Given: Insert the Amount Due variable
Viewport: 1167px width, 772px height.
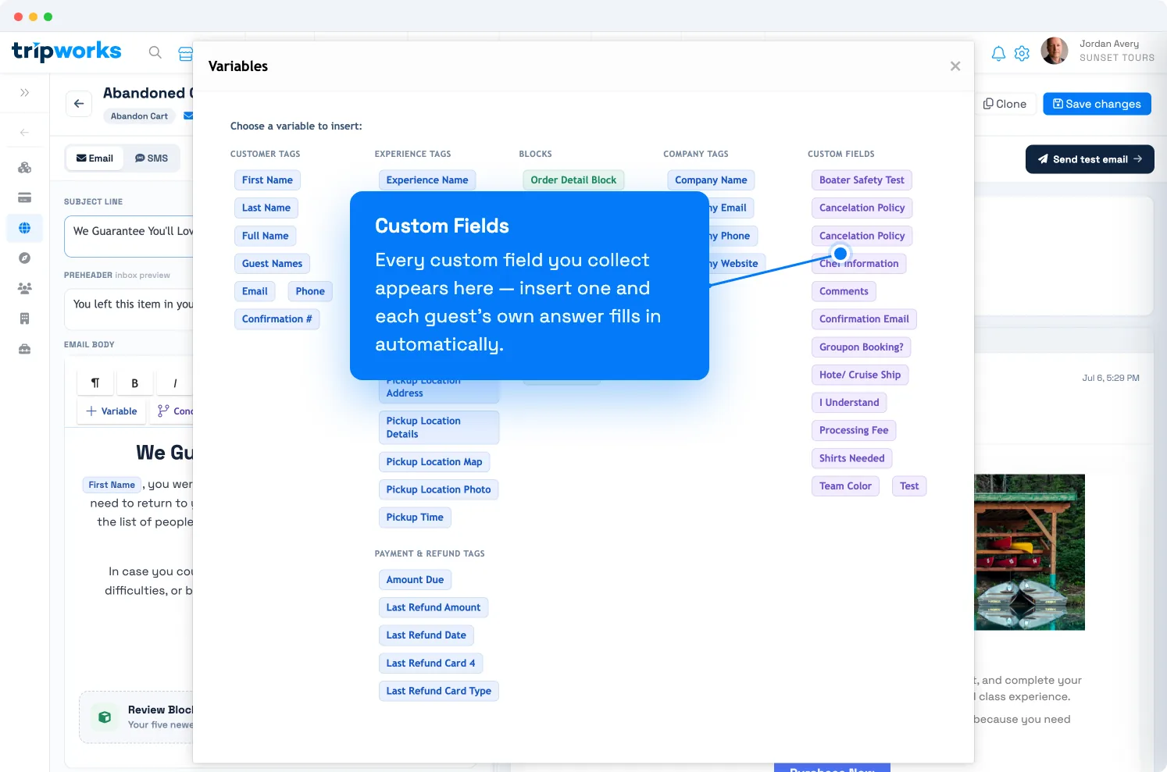Looking at the screenshot, I should 415,580.
